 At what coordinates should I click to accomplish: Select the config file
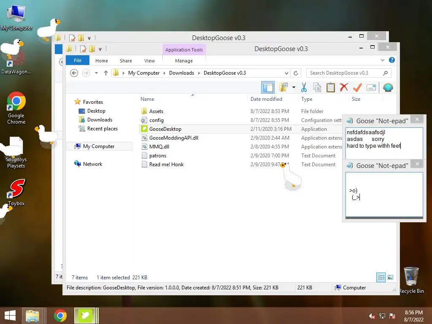pos(156,120)
